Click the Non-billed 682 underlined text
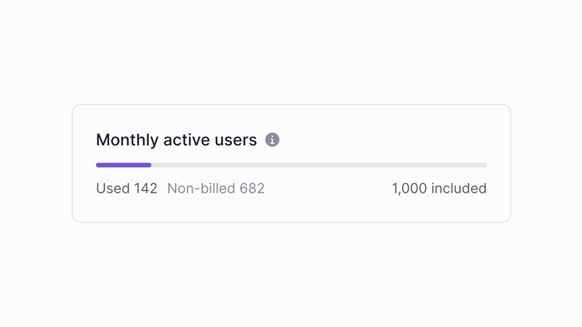582x327 pixels. [216, 188]
